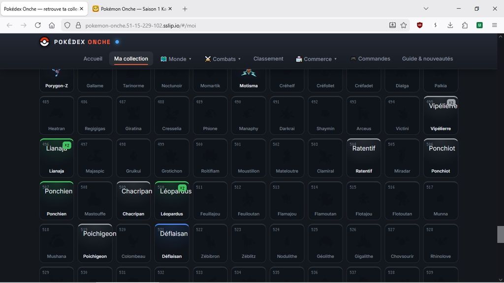The height and width of the screenshot is (283, 504).
Task: Open the Ponchien card
Action: (57, 200)
